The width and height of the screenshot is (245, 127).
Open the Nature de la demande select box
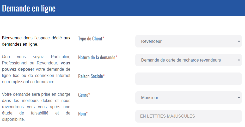(188, 60)
